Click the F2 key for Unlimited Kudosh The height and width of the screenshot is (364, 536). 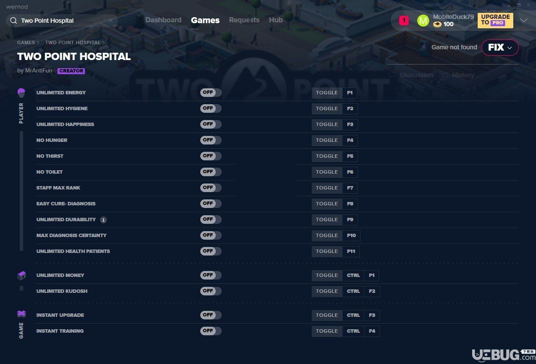[372, 291]
